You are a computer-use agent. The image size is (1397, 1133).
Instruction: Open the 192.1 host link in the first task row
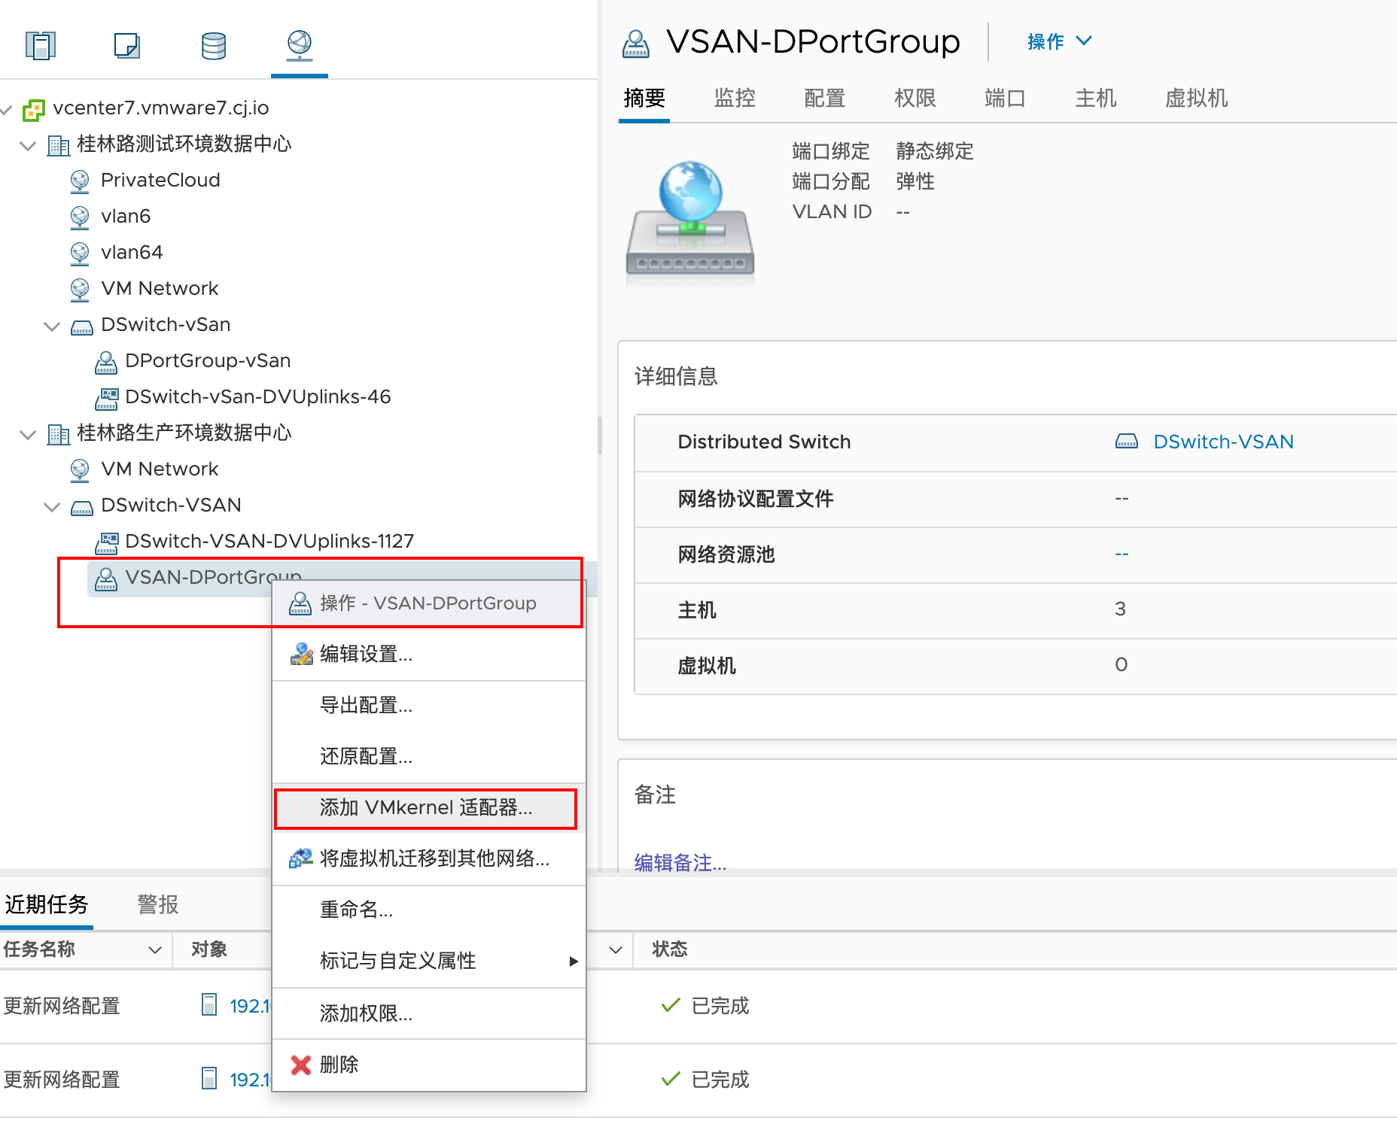coord(249,1006)
